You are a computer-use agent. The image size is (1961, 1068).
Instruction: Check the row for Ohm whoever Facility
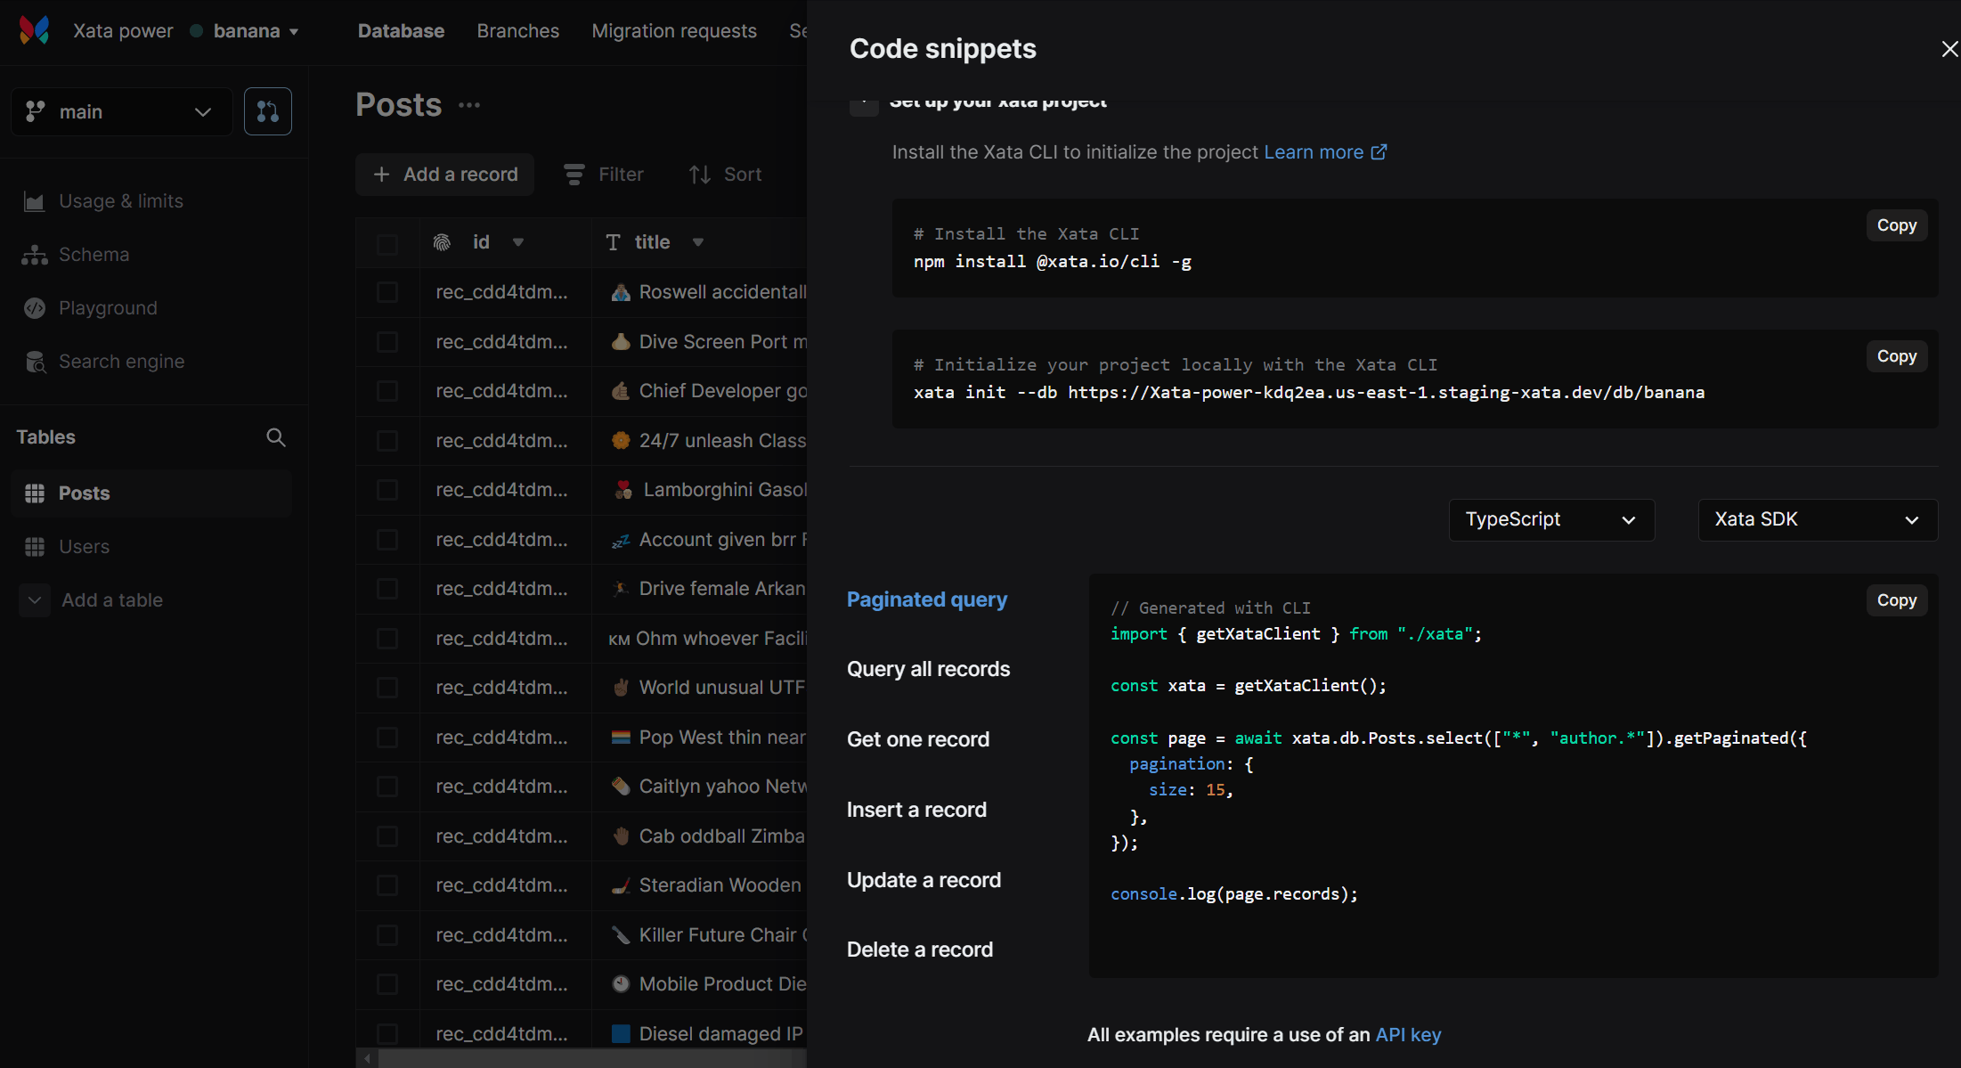(x=387, y=639)
